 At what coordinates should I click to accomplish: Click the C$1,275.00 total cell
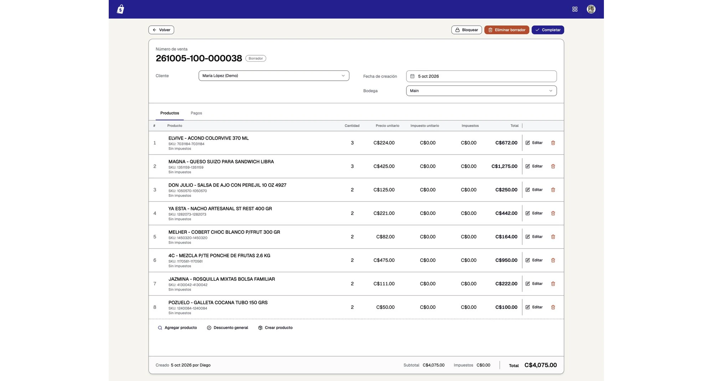[x=504, y=166]
